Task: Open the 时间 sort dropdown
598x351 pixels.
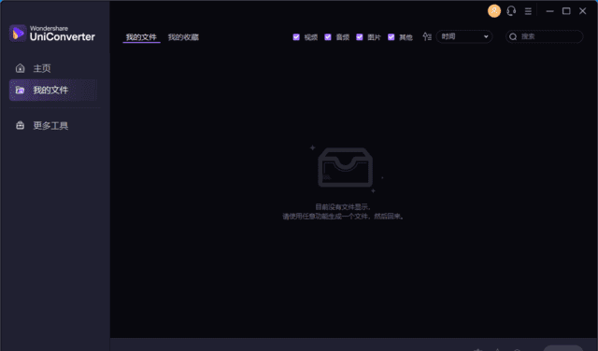Action: (x=464, y=36)
